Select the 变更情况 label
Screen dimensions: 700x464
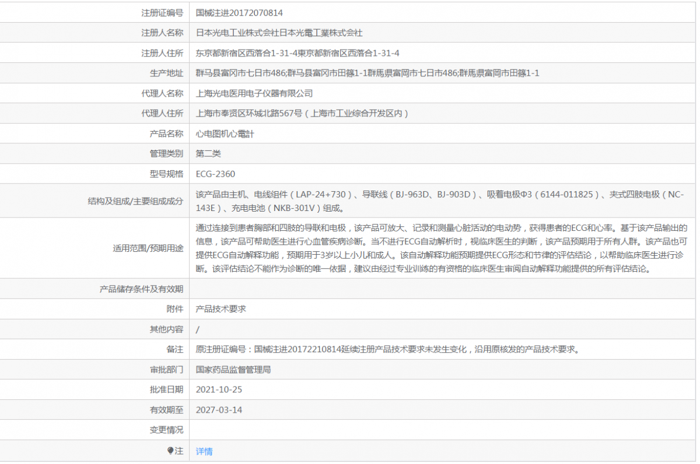point(166,430)
